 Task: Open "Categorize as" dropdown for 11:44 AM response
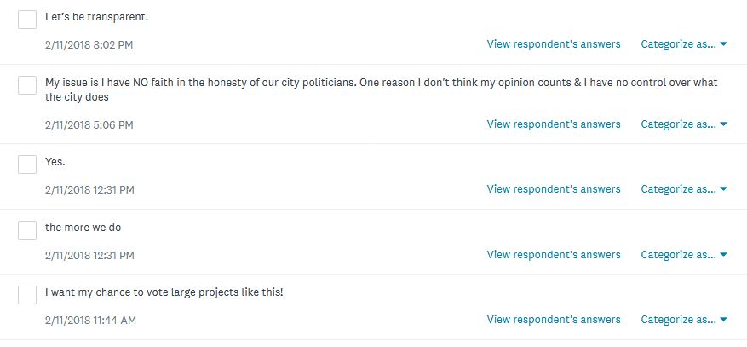pos(683,320)
